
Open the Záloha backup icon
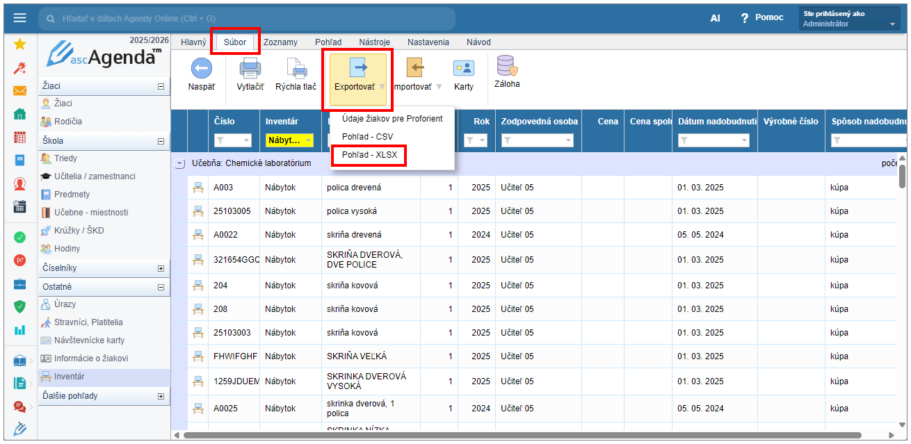coord(506,67)
